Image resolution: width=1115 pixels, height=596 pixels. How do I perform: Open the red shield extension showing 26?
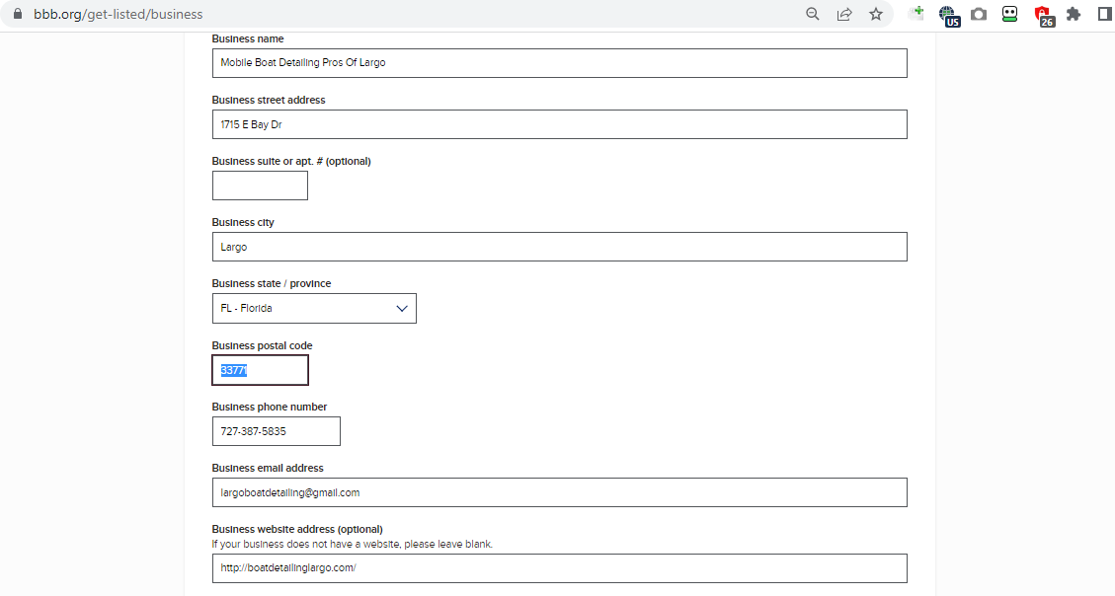tap(1043, 16)
